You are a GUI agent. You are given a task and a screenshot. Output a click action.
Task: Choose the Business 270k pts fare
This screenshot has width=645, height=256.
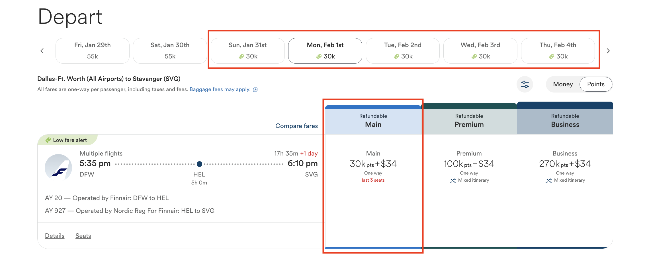[565, 191]
